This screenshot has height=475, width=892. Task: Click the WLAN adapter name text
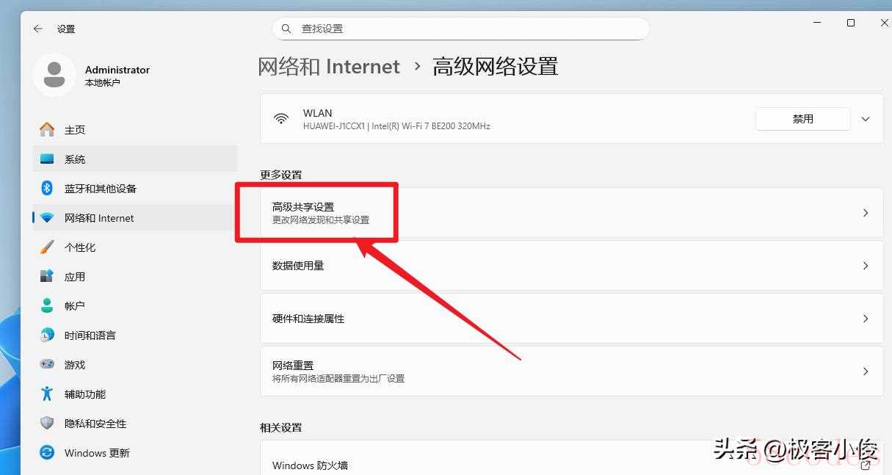coord(318,113)
